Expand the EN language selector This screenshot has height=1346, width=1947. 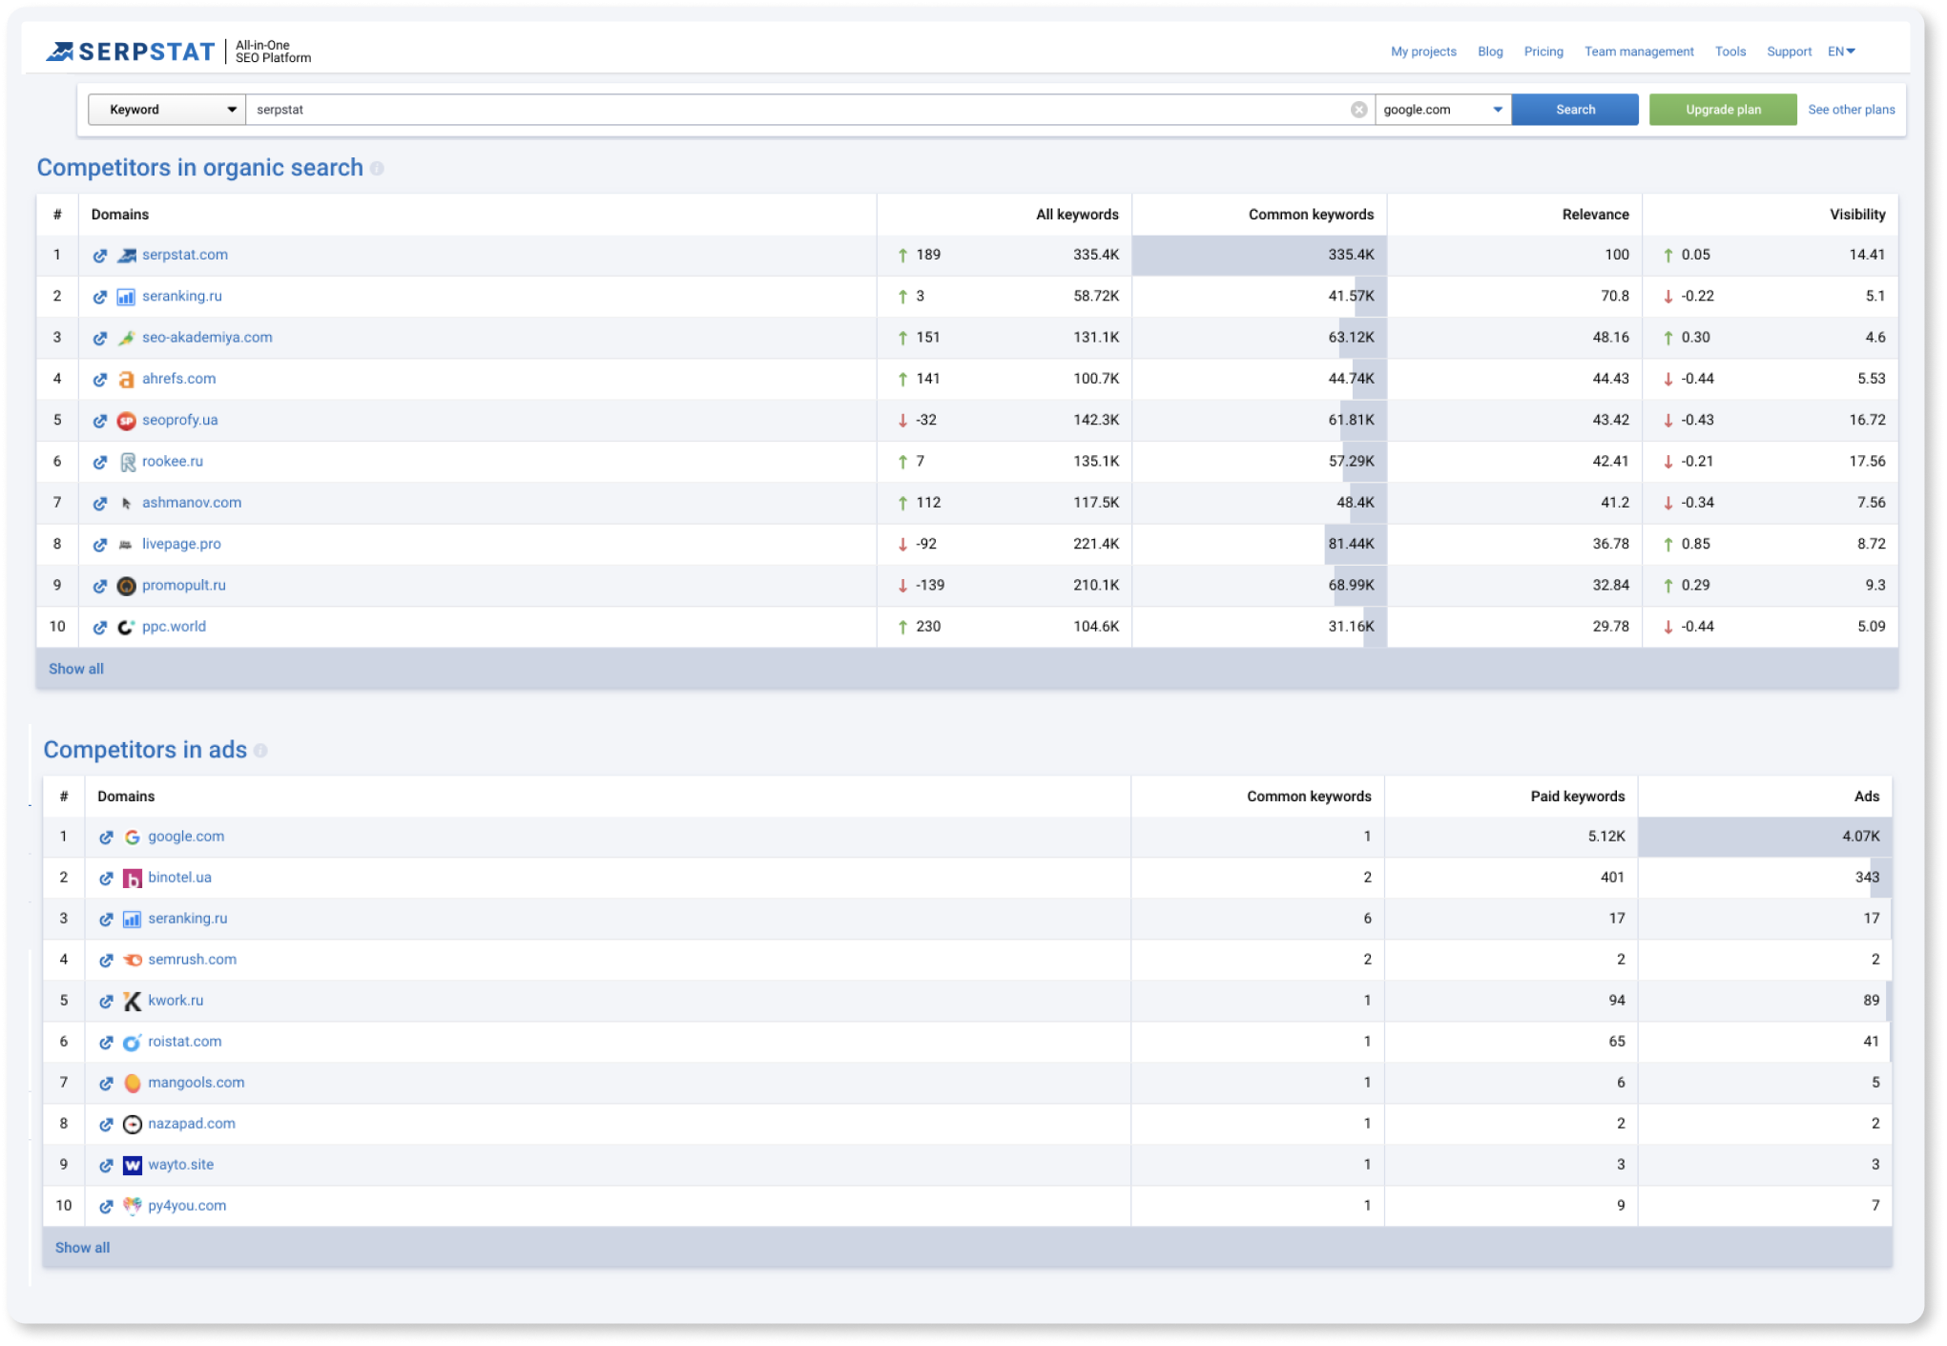(x=1840, y=52)
